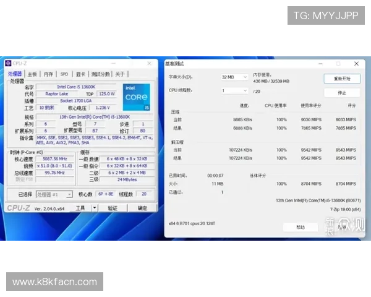Click the CPU-Z title bar app icon
Image resolution: width=371 pixels, height=297 pixels.
click(8, 63)
